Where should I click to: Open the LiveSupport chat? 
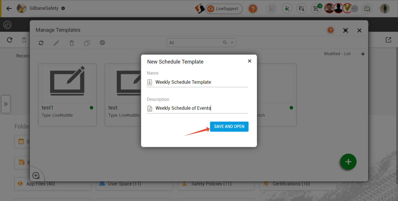[x=224, y=9]
